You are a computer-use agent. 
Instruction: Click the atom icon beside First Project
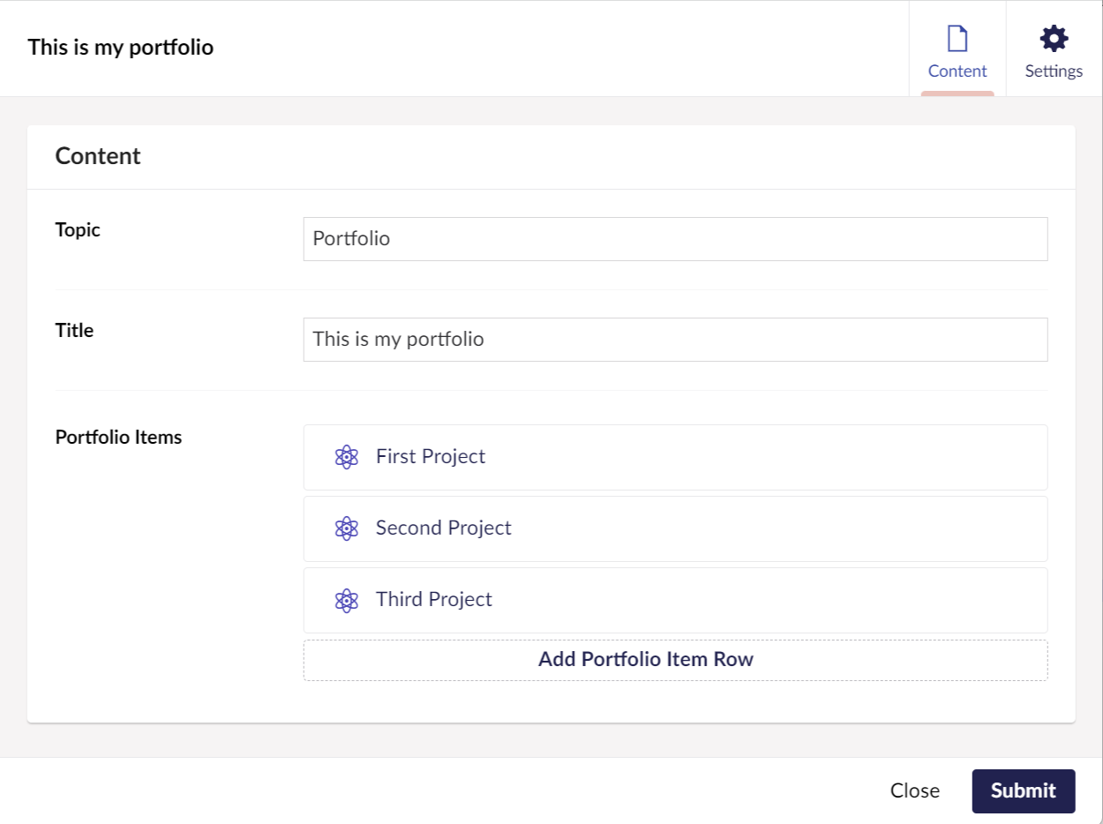pos(347,457)
